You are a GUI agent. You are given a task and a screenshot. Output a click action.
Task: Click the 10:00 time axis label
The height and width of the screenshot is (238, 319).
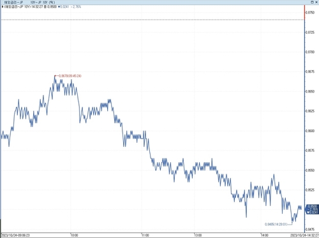click(74, 235)
